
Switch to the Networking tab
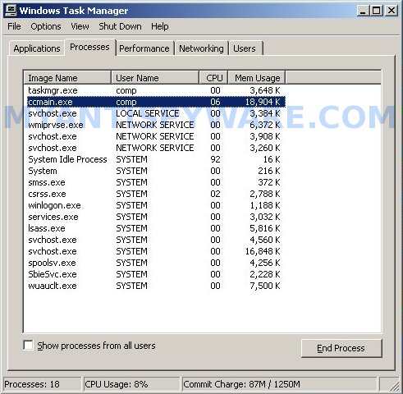tap(201, 48)
